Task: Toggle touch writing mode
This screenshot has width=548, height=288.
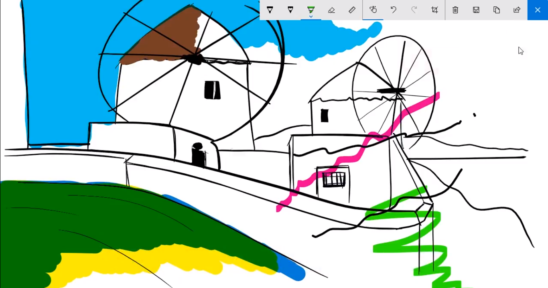Action: pyautogui.click(x=373, y=10)
